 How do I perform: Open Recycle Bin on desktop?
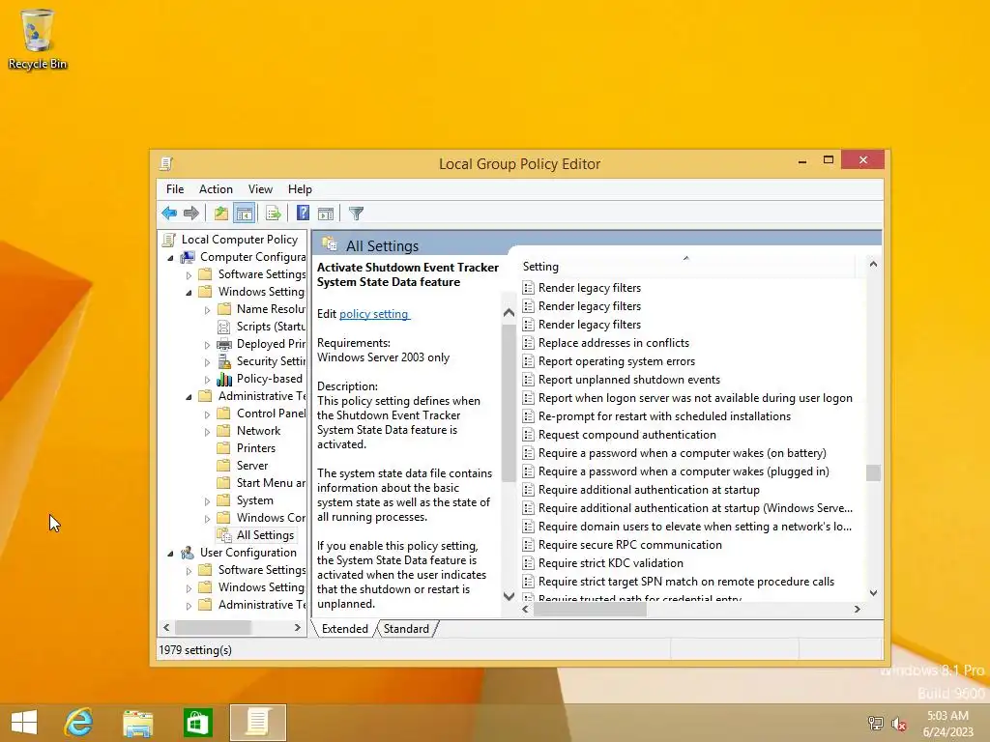[x=38, y=39]
